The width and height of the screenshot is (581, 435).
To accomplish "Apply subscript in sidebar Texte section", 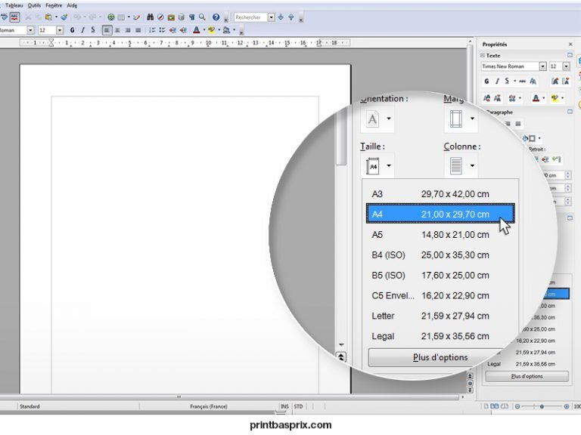I will click(x=497, y=98).
